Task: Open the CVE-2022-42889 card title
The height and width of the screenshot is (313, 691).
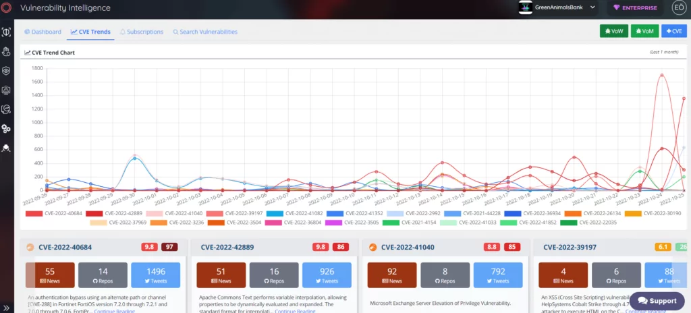Action: (x=227, y=248)
